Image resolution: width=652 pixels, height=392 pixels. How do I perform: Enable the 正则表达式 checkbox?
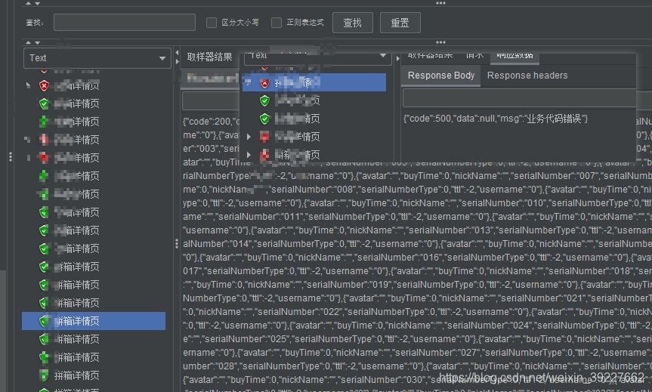pos(276,23)
